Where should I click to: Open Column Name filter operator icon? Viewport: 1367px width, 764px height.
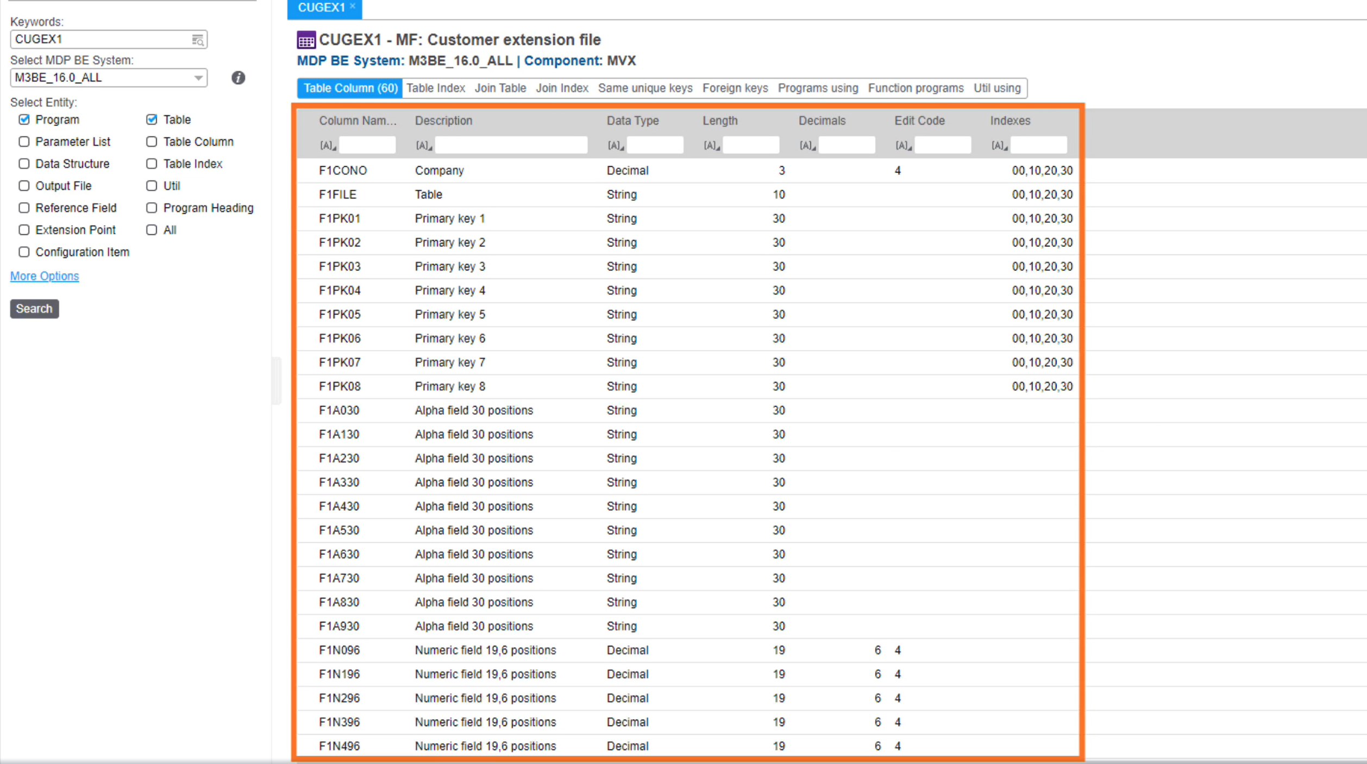point(328,146)
